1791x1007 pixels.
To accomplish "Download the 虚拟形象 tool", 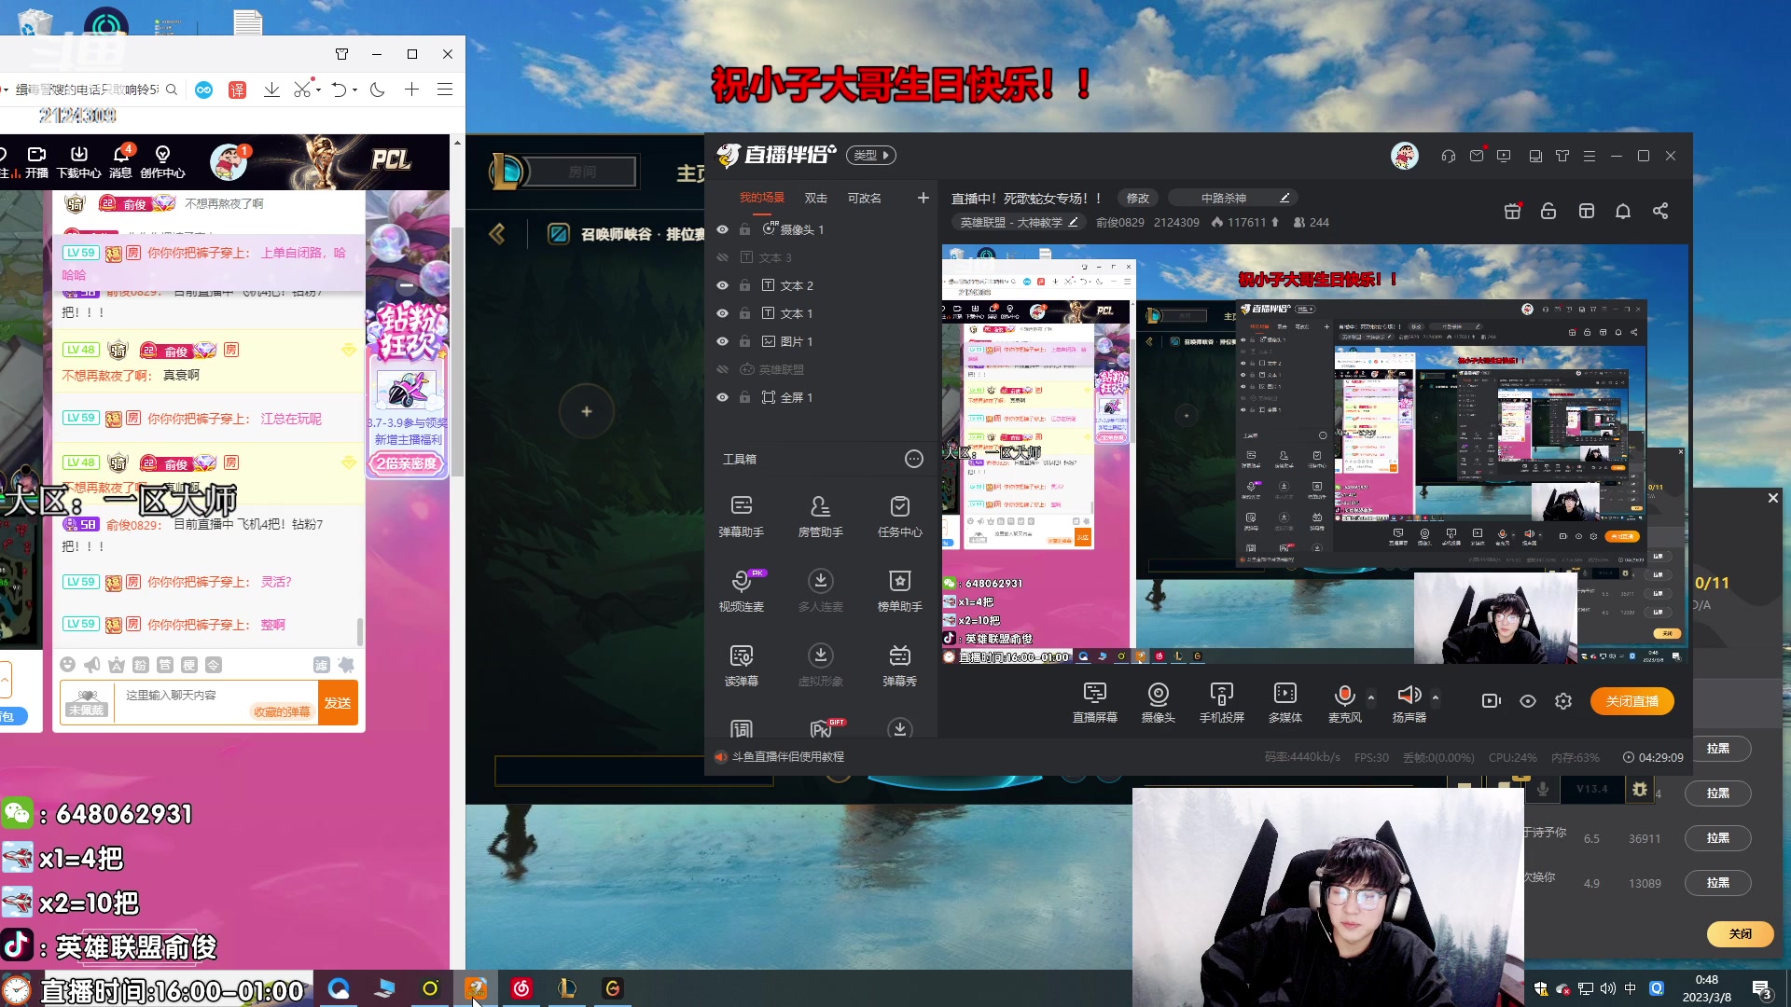I will coord(821,665).
